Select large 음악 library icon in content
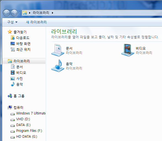The height and width of the screenshot is (141, 162). [58, 66]
